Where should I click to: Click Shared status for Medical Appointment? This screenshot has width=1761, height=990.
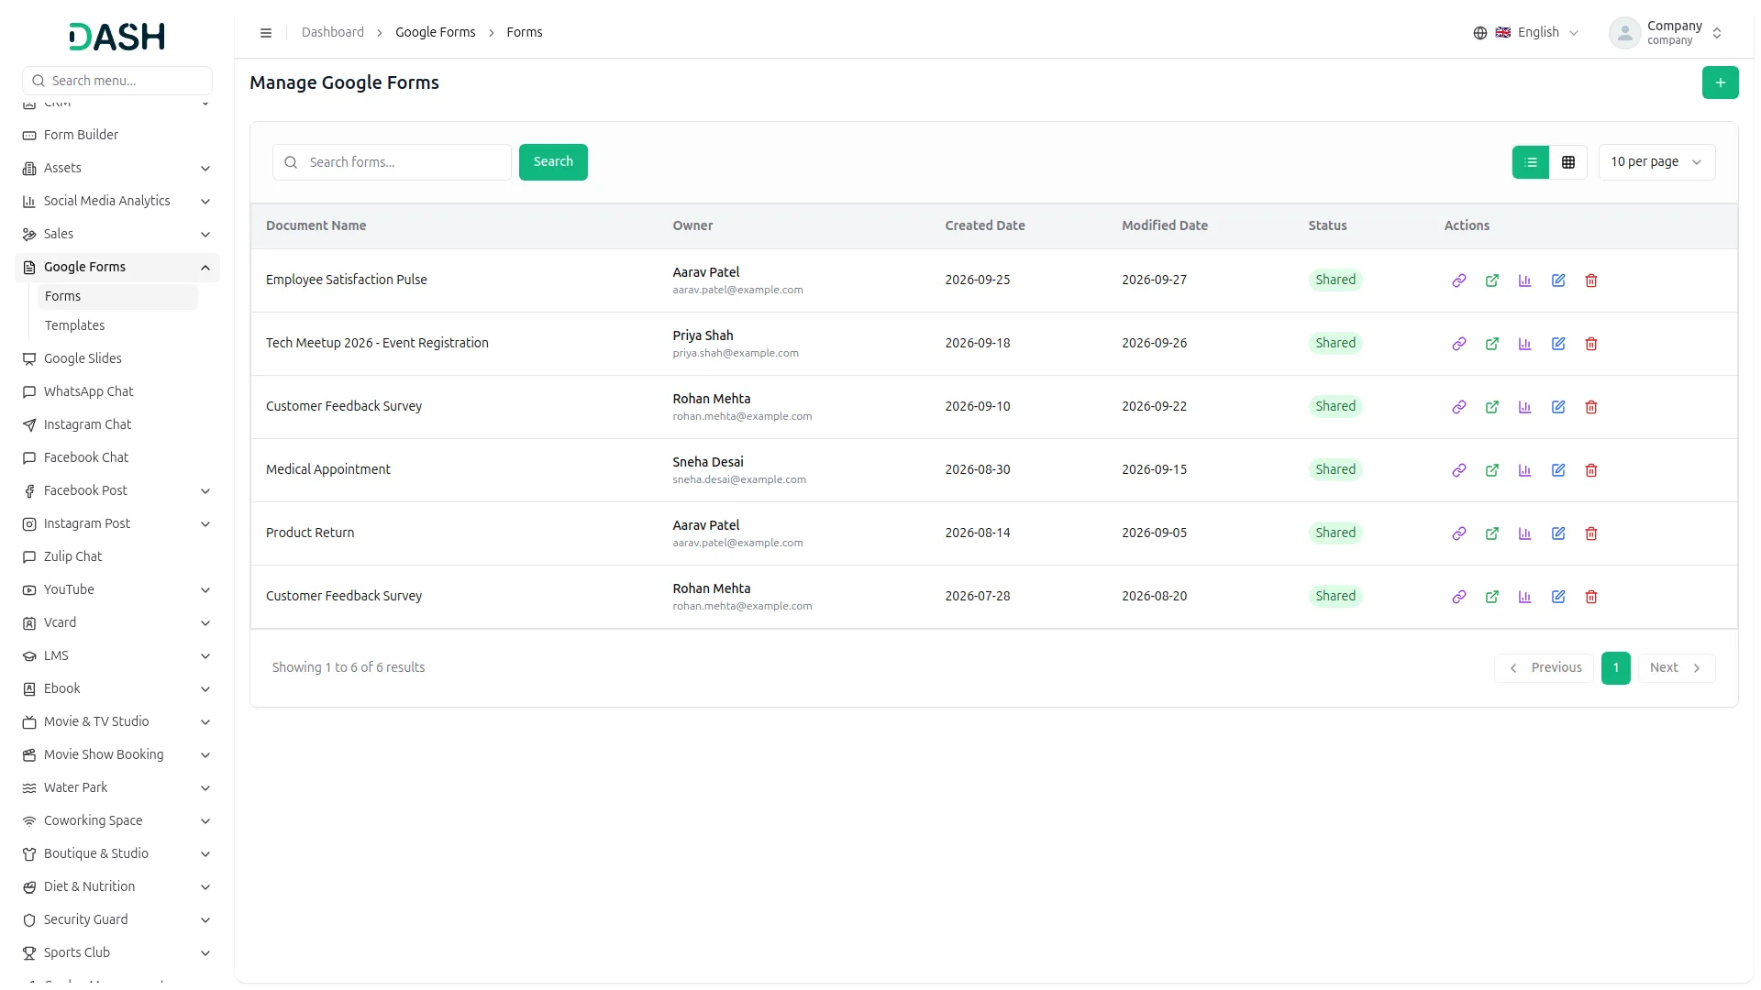[1335, 470]
